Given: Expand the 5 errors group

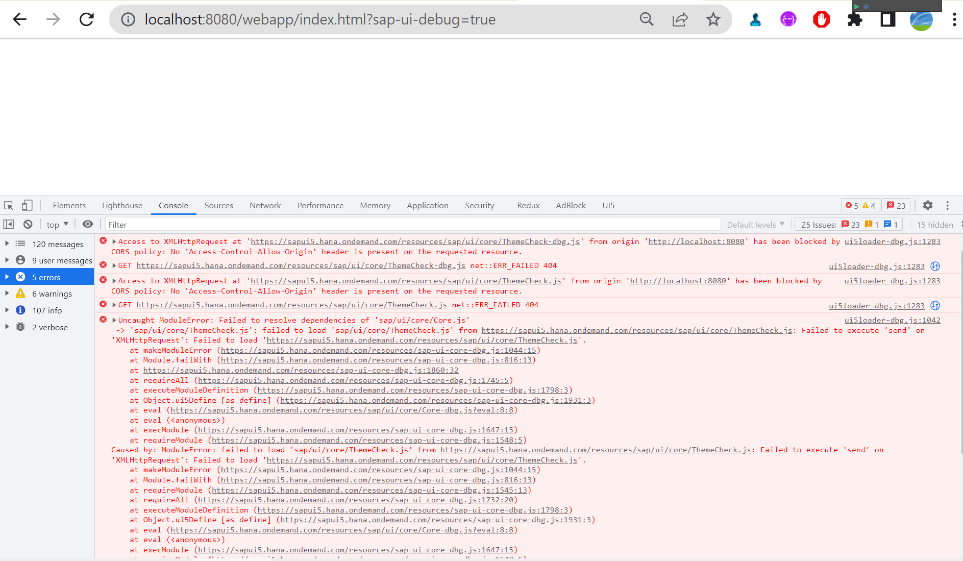Looking at the screenshot, I should click(7, 277).
